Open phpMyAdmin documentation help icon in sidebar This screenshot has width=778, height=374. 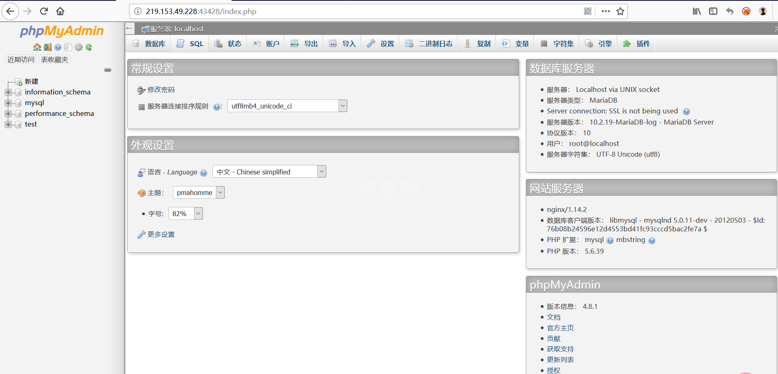click(58, 47)
